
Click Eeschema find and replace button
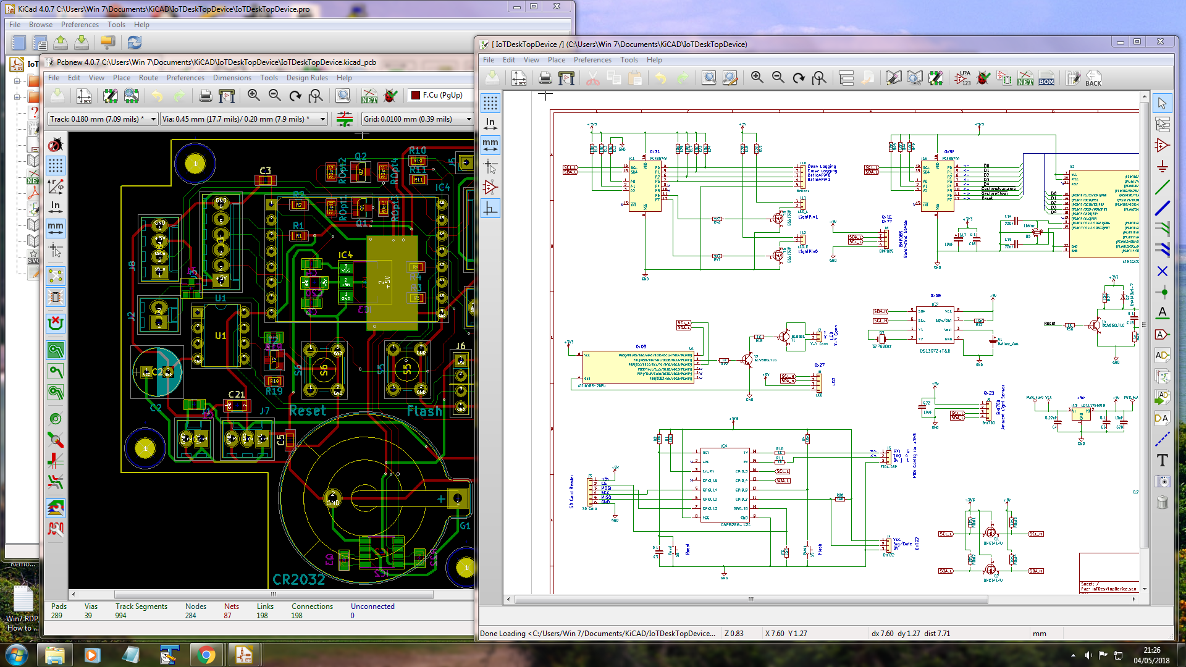pos(730,78)
